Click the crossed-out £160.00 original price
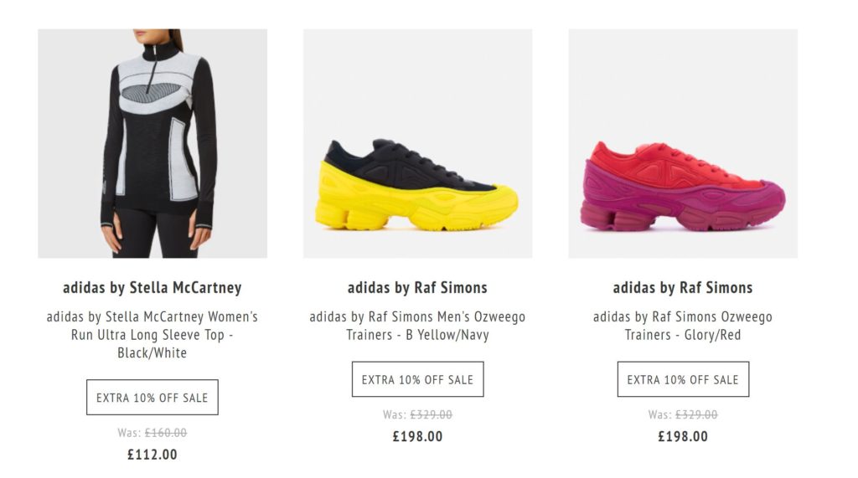Viewport: 858px width, 478px height. [x=166, y=433]
